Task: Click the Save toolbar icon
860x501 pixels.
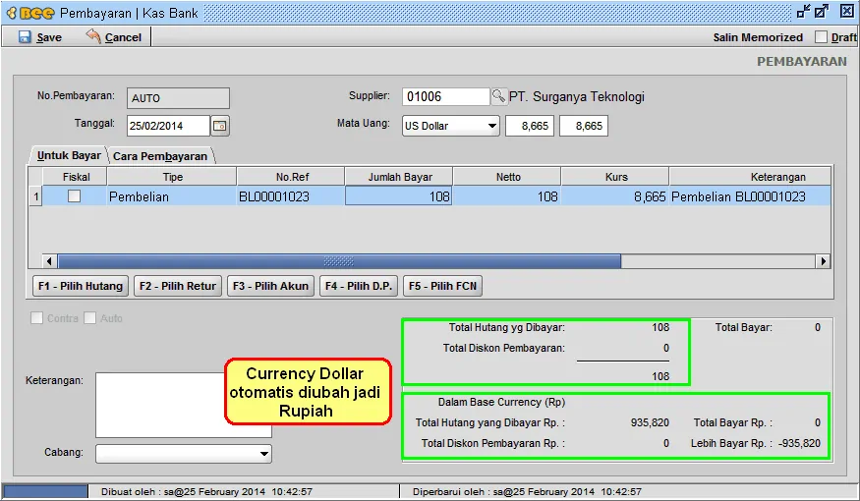Action: coord(25,37)
